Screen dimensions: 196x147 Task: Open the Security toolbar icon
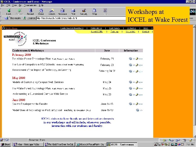click(x=84, y=12)
